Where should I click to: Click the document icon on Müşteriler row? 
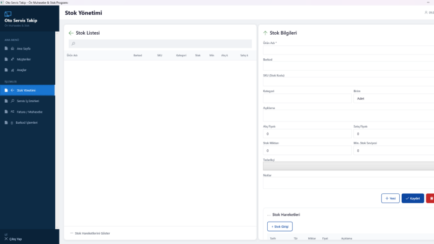point(6,59)
